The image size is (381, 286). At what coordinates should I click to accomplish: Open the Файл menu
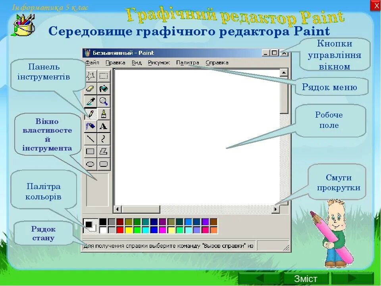[92, 62]
